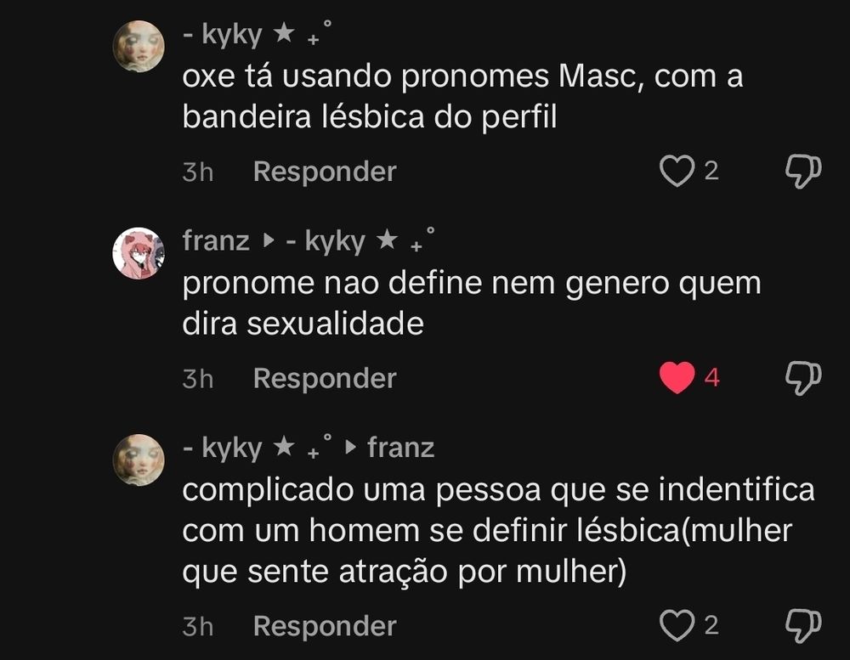This screenshot has width=850, height=660.
Task: Tap Responder under franz's comment
Action: pyautogui.click(x=325, y=378)
